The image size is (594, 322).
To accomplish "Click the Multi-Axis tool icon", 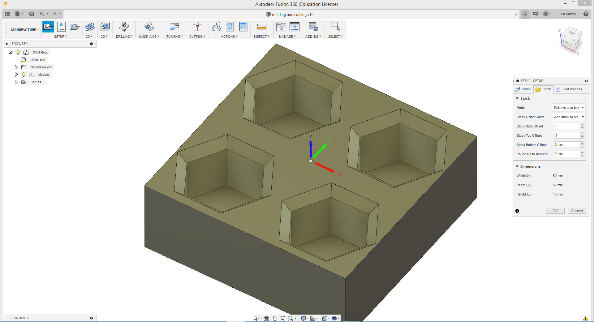I will coord(149,27).
